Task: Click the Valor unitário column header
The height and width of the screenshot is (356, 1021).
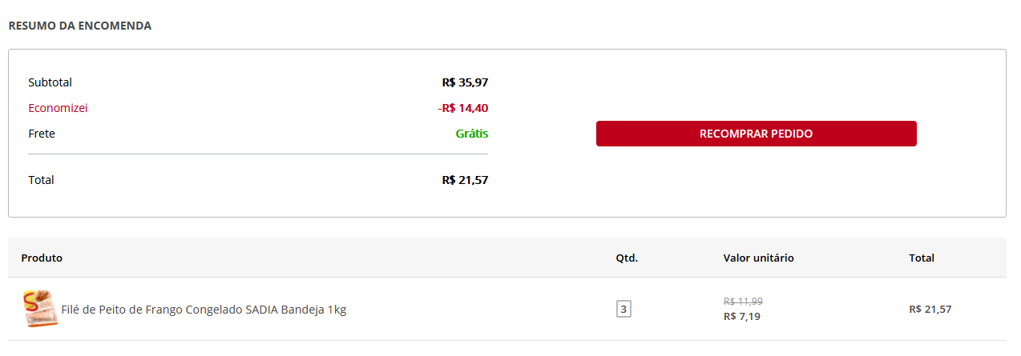Action: coord(758,258)
